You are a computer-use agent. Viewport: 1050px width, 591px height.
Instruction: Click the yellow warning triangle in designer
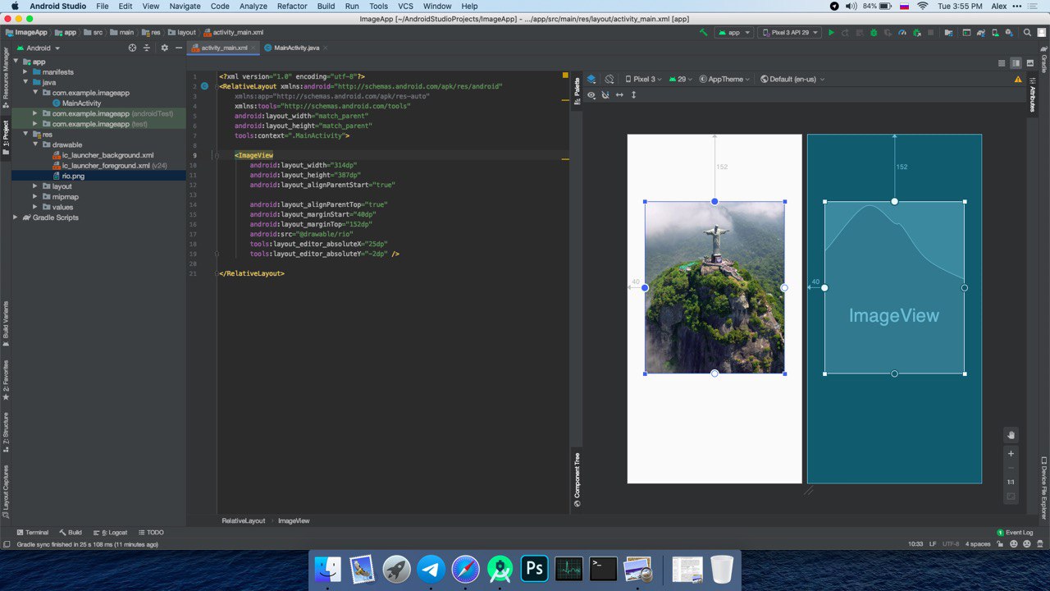click(1018, 80)
